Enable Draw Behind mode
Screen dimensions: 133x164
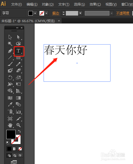pyautogui.click(x=15, y=156)
